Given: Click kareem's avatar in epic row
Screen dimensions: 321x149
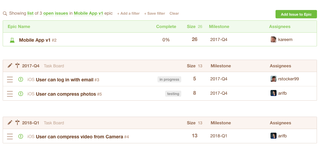Looking at the screenshot, I should (273, 40).
